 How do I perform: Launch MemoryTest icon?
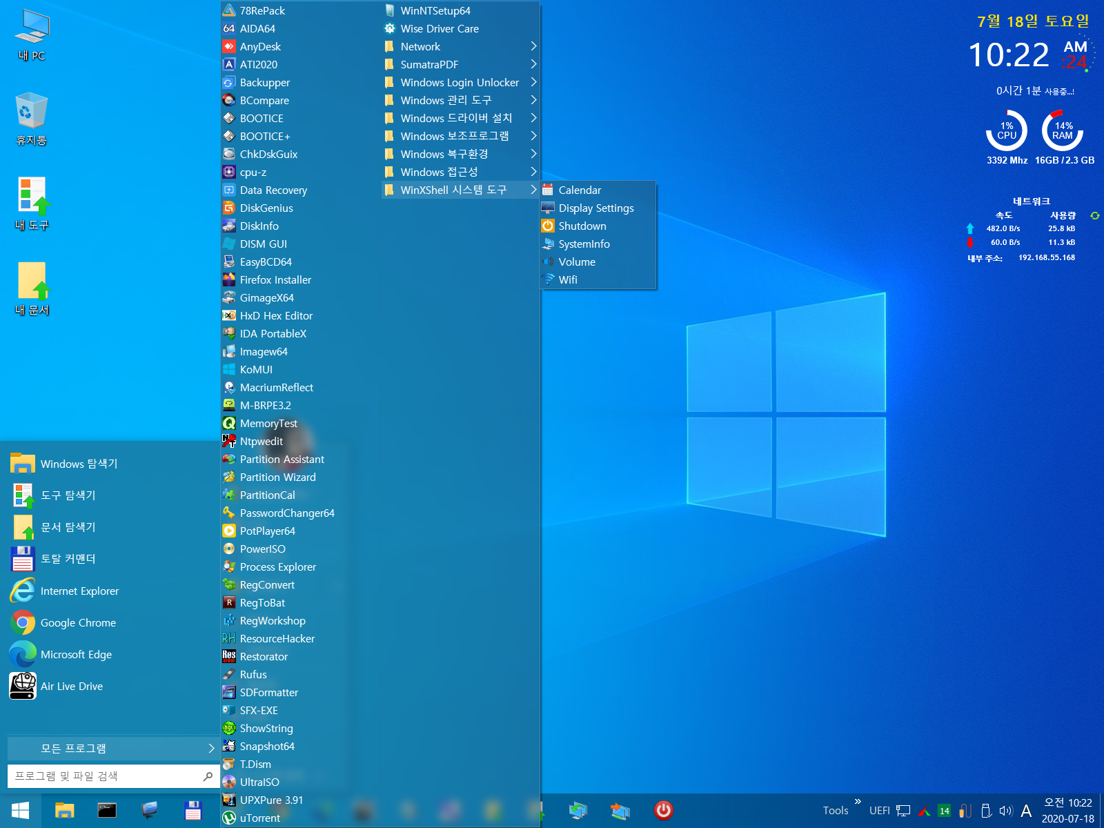(x=229, y=423)
